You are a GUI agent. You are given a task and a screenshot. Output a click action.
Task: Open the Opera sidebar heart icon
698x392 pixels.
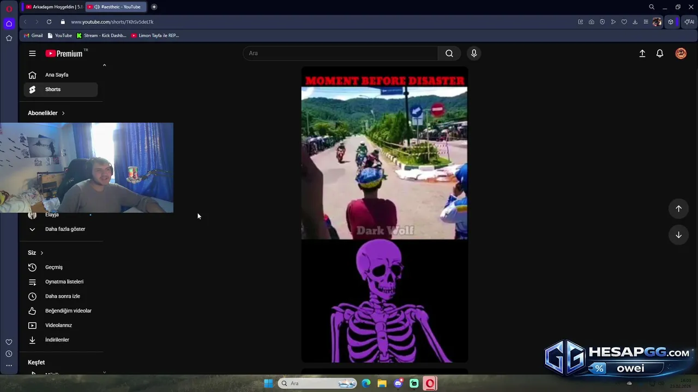[x=9, y=342]
